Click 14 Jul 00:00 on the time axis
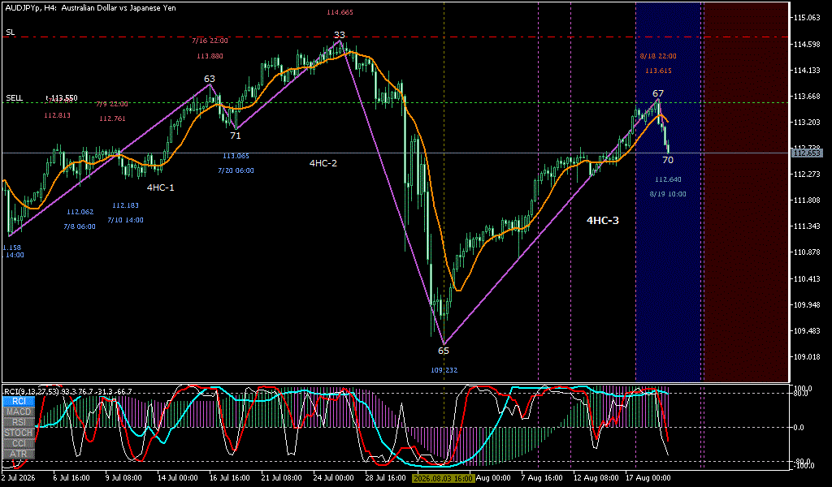 (x=180, y=478)
